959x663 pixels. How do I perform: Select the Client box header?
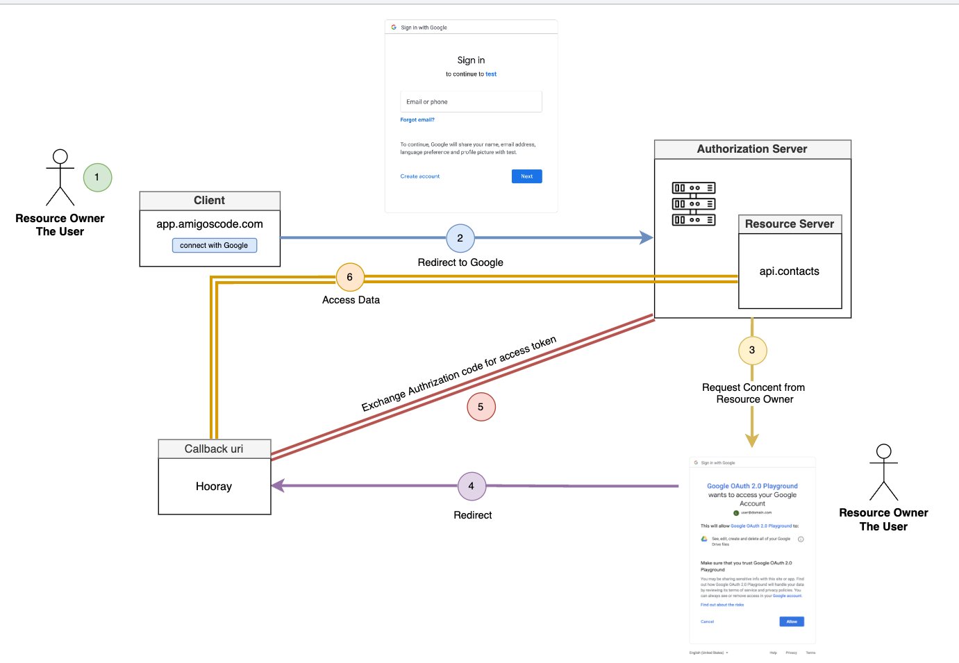tap(210, 201)
